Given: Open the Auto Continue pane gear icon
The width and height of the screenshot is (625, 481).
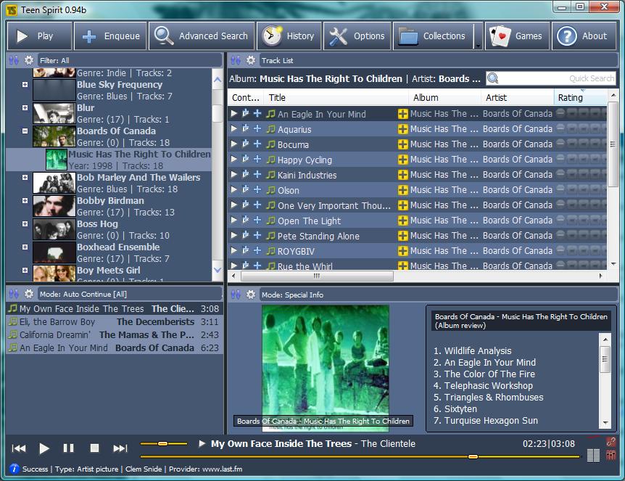Looking at the screenshot, I should point(29,294).
